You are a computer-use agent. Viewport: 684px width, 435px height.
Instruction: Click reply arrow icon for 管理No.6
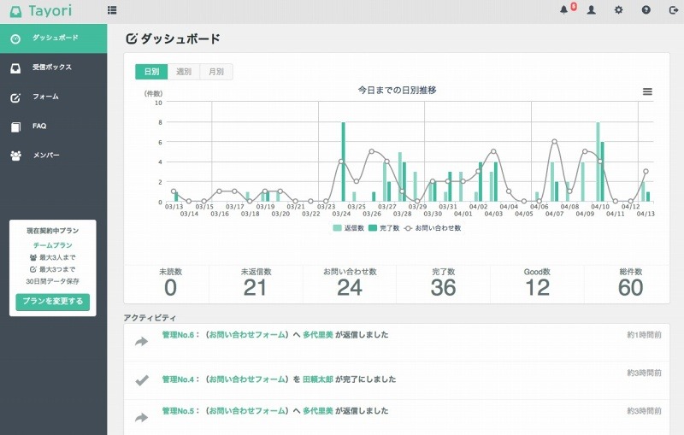[x=141, y=342]
